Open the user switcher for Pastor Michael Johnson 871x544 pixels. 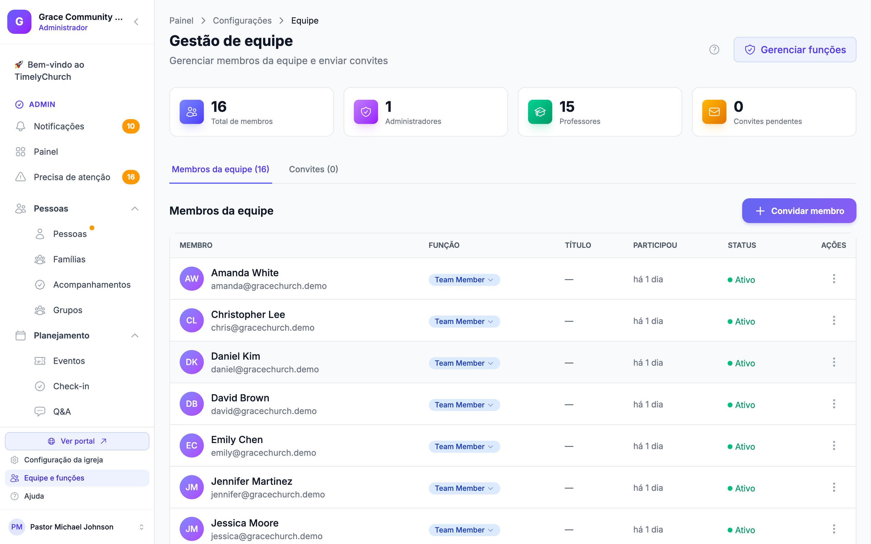pos(142,527)
